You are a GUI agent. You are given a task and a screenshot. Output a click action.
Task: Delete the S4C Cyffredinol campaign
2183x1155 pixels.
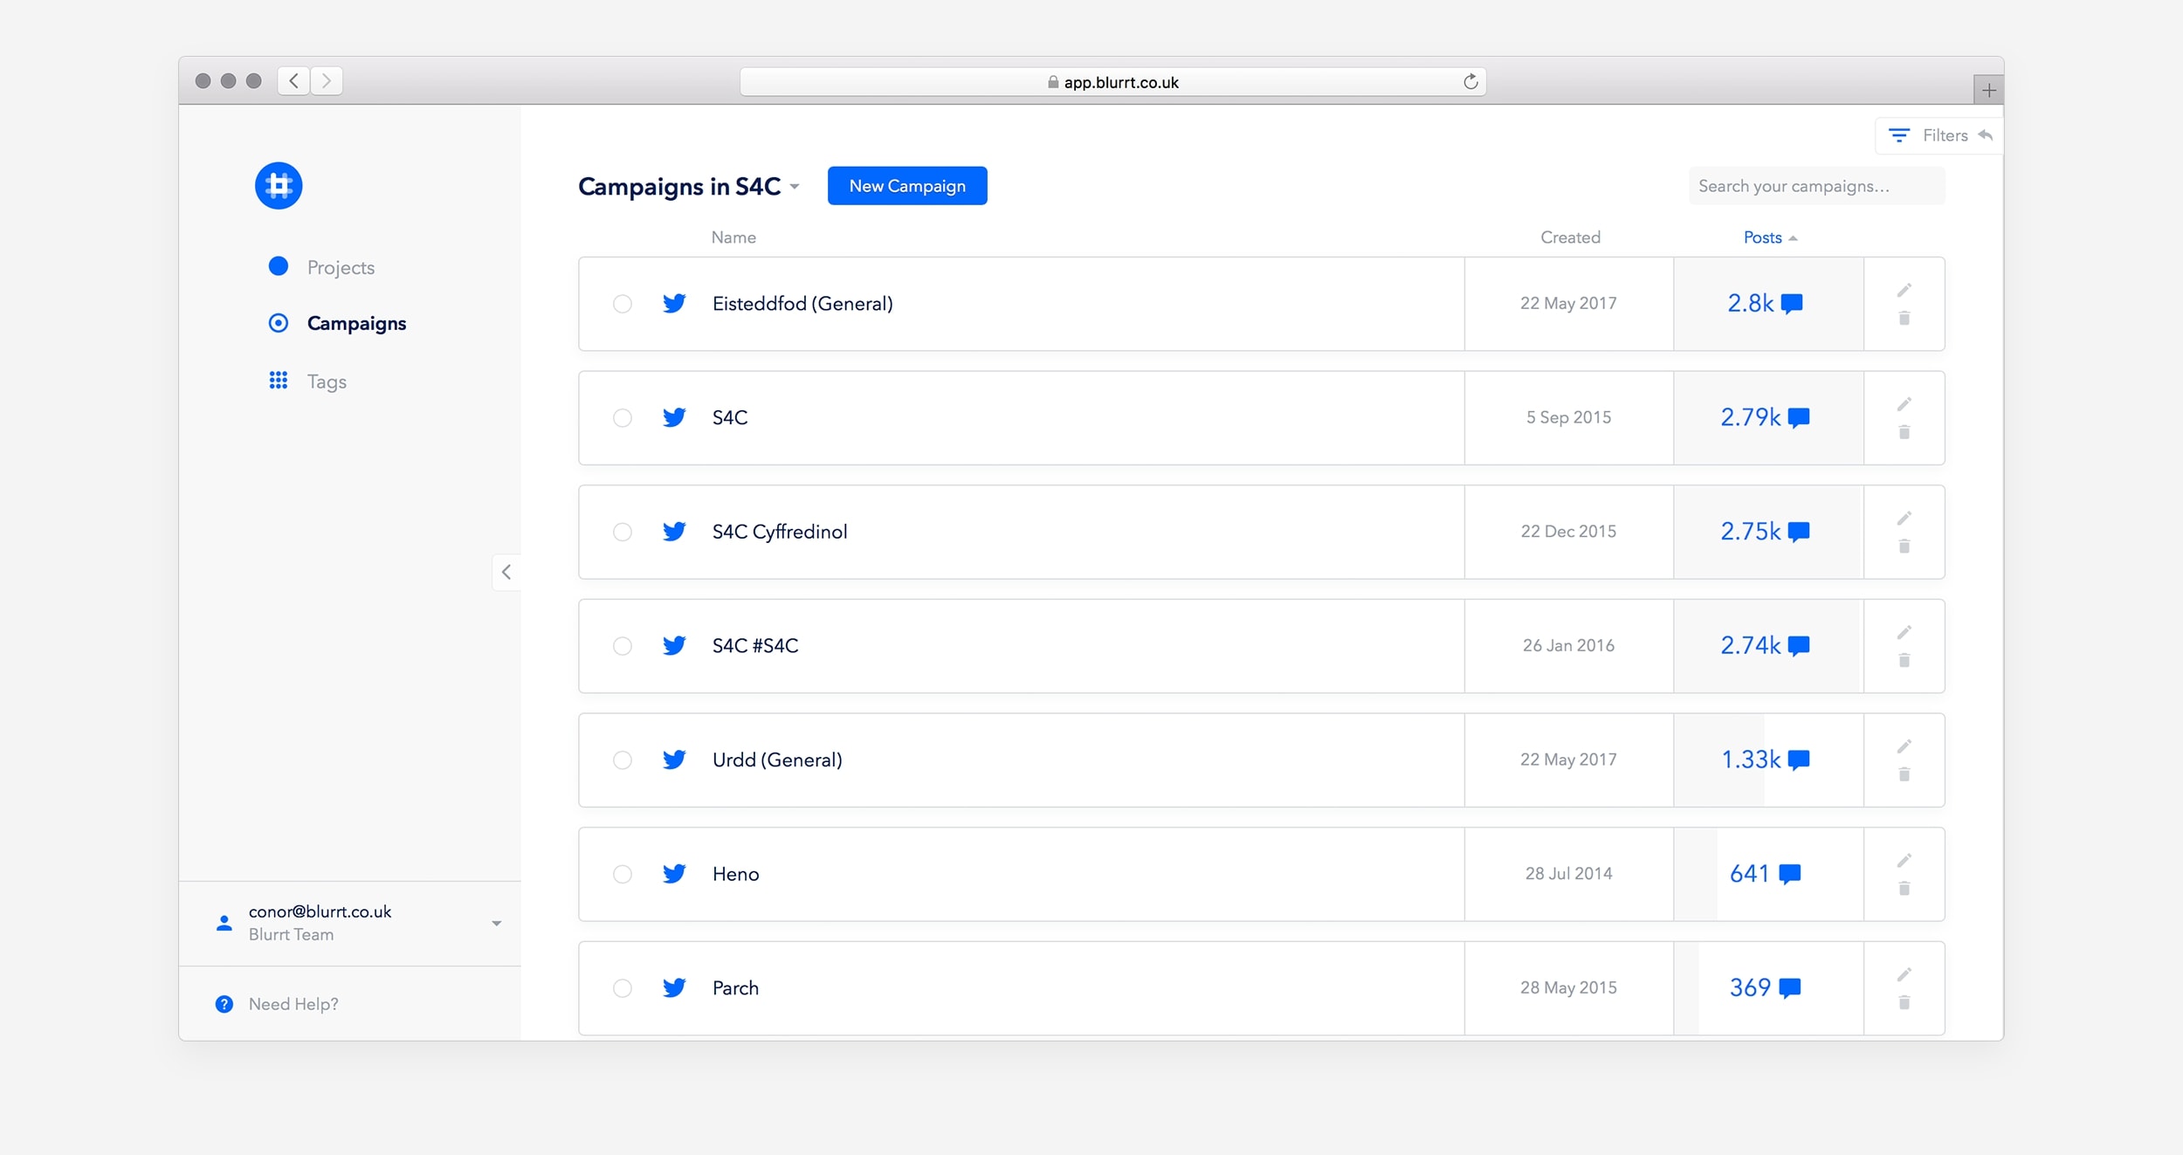[1904, 546]
